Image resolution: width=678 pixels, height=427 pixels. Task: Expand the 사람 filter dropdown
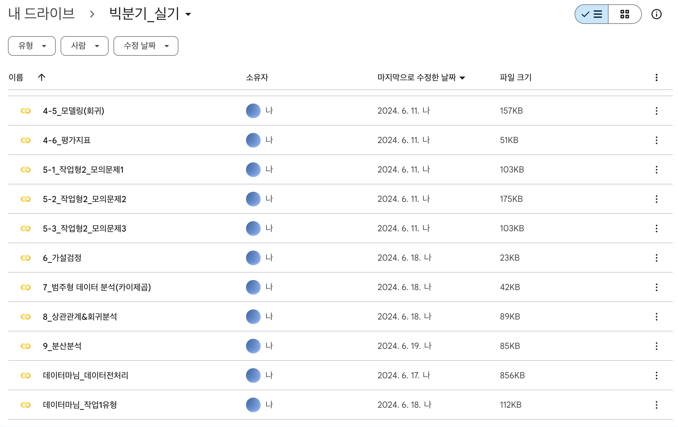(x=84, y=46)
